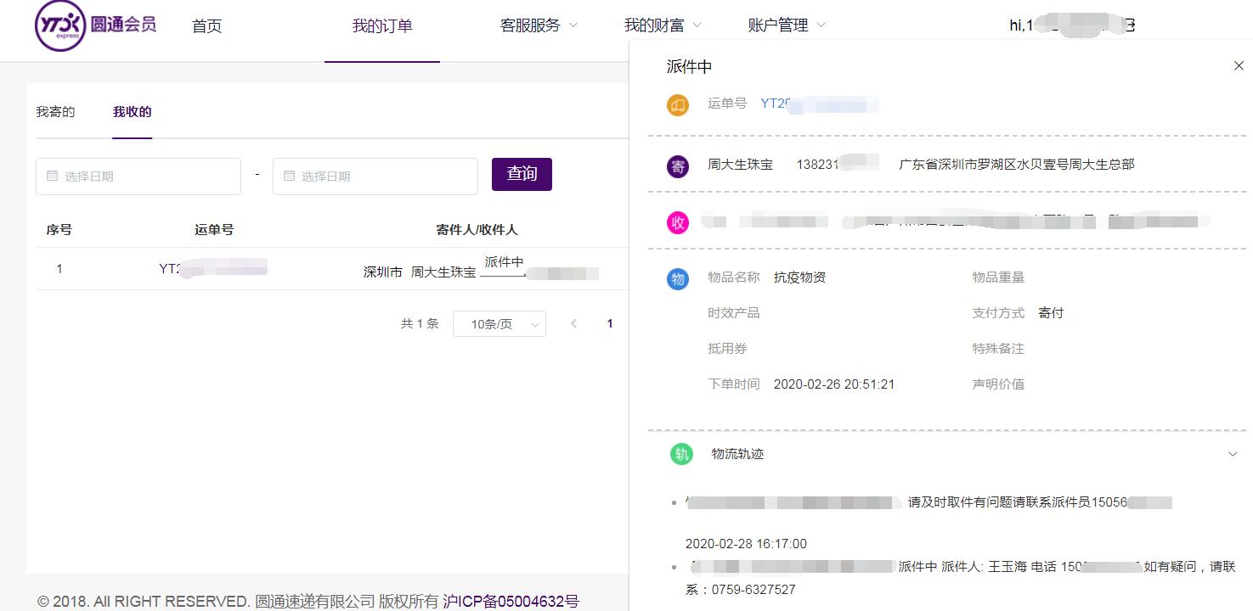
Task: Click the 声明价值 label
Action: pos(998,384)
